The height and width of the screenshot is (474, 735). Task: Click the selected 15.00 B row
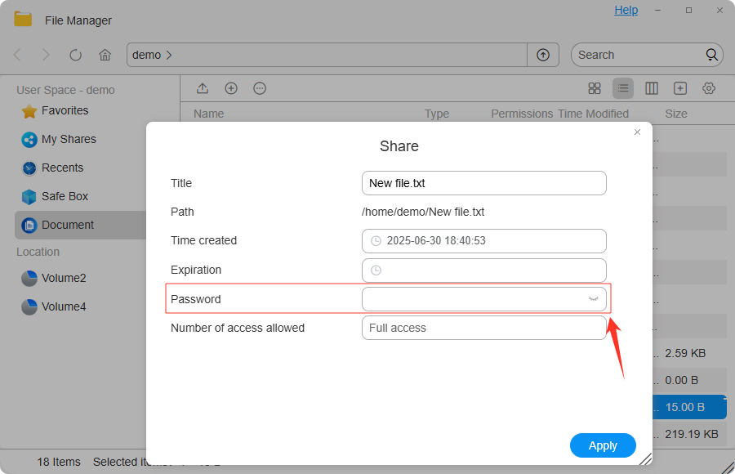(x=689, y=407)
